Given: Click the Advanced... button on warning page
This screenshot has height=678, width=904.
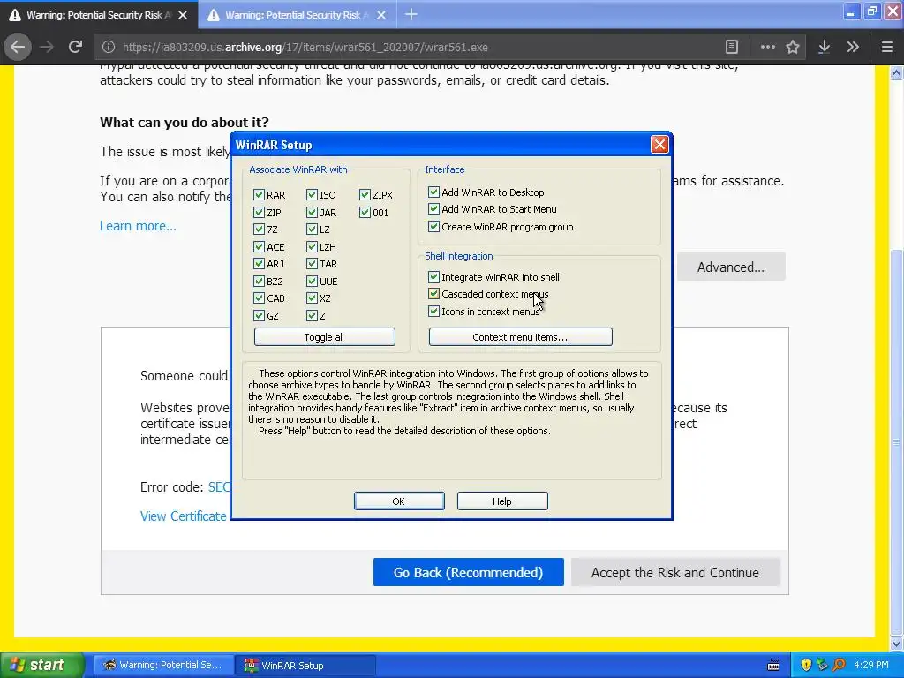Looking at the screenshot, I should (731, 267).
